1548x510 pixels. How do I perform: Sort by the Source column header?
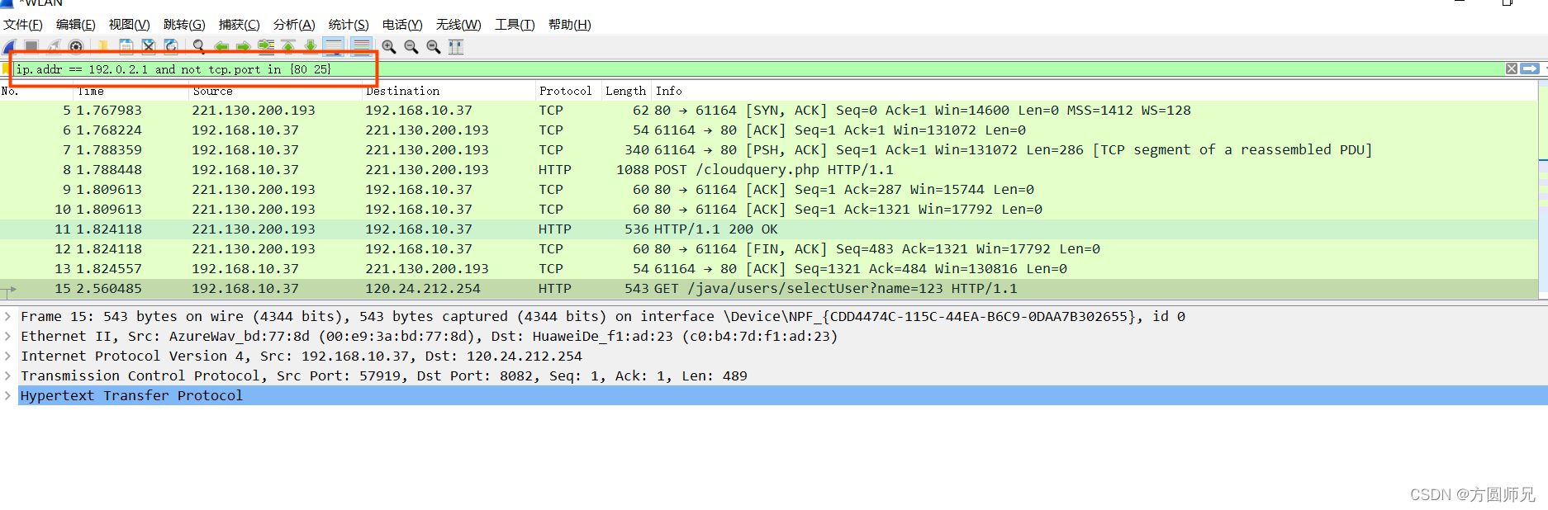(x=276, y=91)
